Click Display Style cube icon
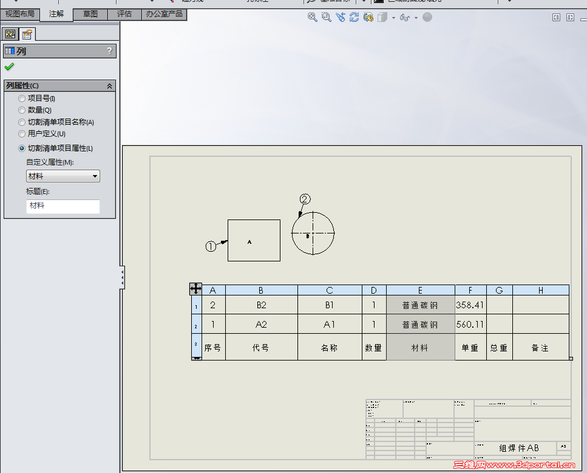The height and width of the screenshot is (473, 587). (382, 17)
